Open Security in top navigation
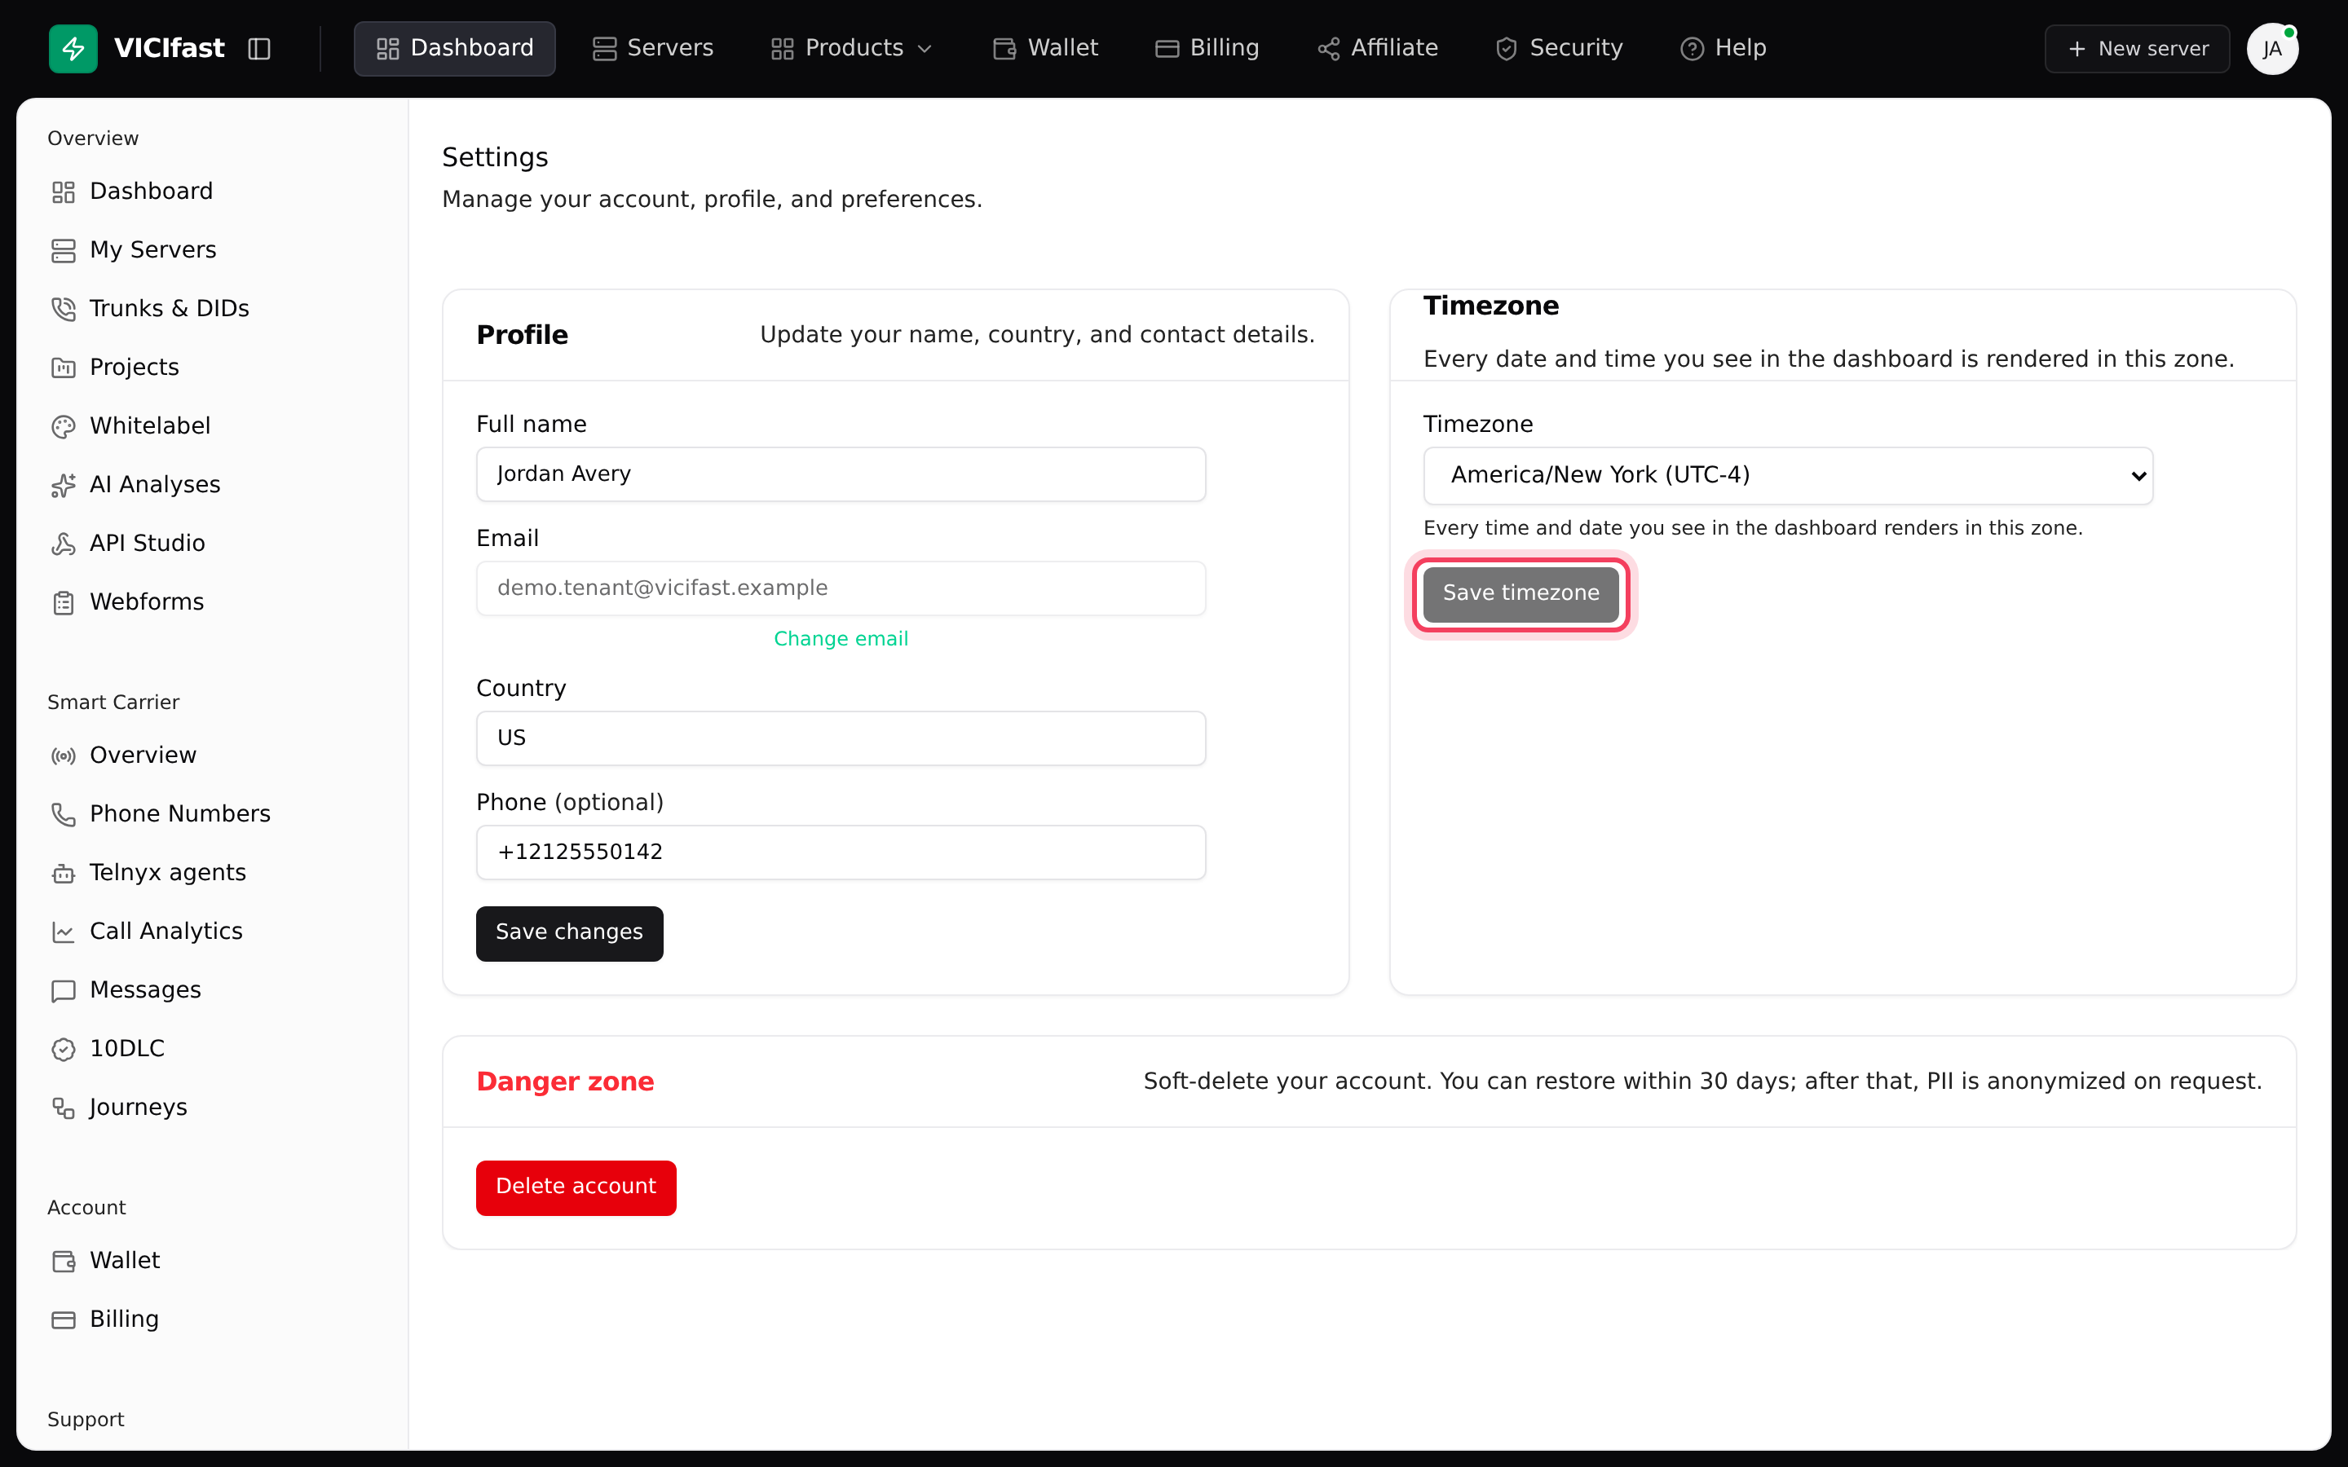 tap(1559, 49)
